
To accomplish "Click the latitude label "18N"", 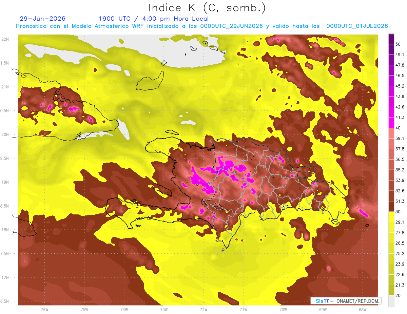I will point(6,230).
